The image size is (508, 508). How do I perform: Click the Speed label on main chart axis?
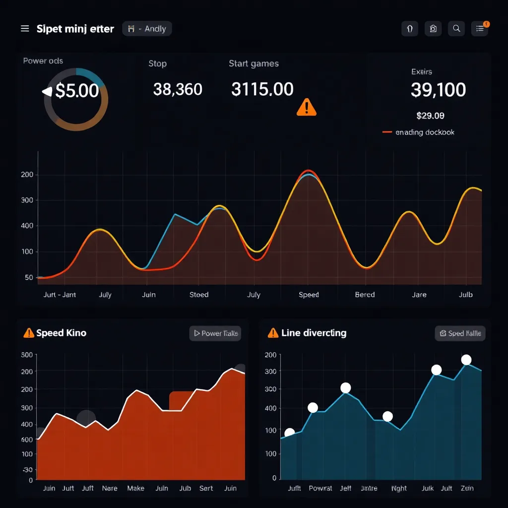pyautogui.click(x=309, y=295)
